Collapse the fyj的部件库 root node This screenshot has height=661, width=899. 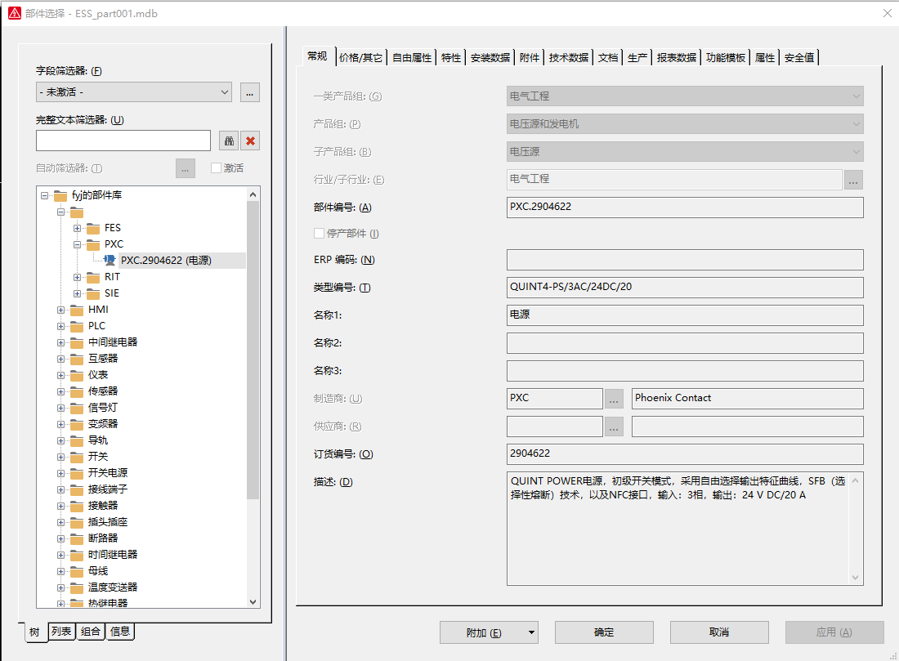[44, 195]
